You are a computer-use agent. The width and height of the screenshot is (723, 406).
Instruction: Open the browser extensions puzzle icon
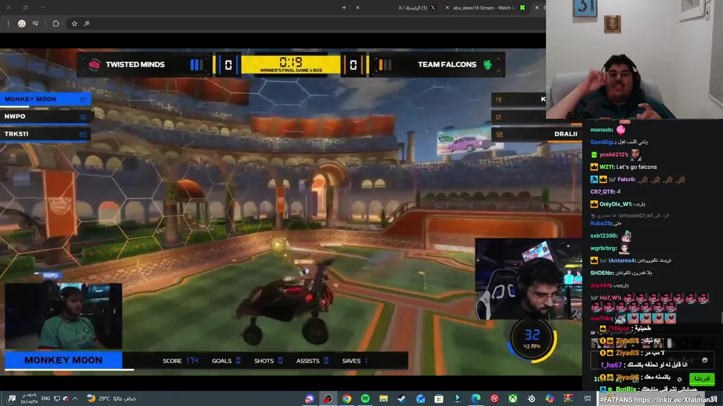[x=55, y=24]
